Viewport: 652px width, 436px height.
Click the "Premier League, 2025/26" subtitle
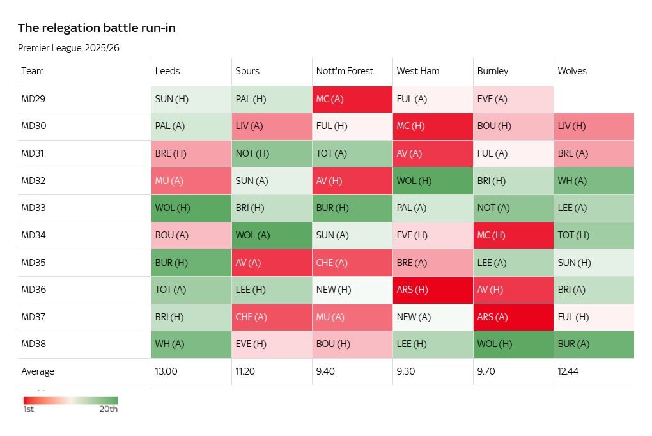68,48
